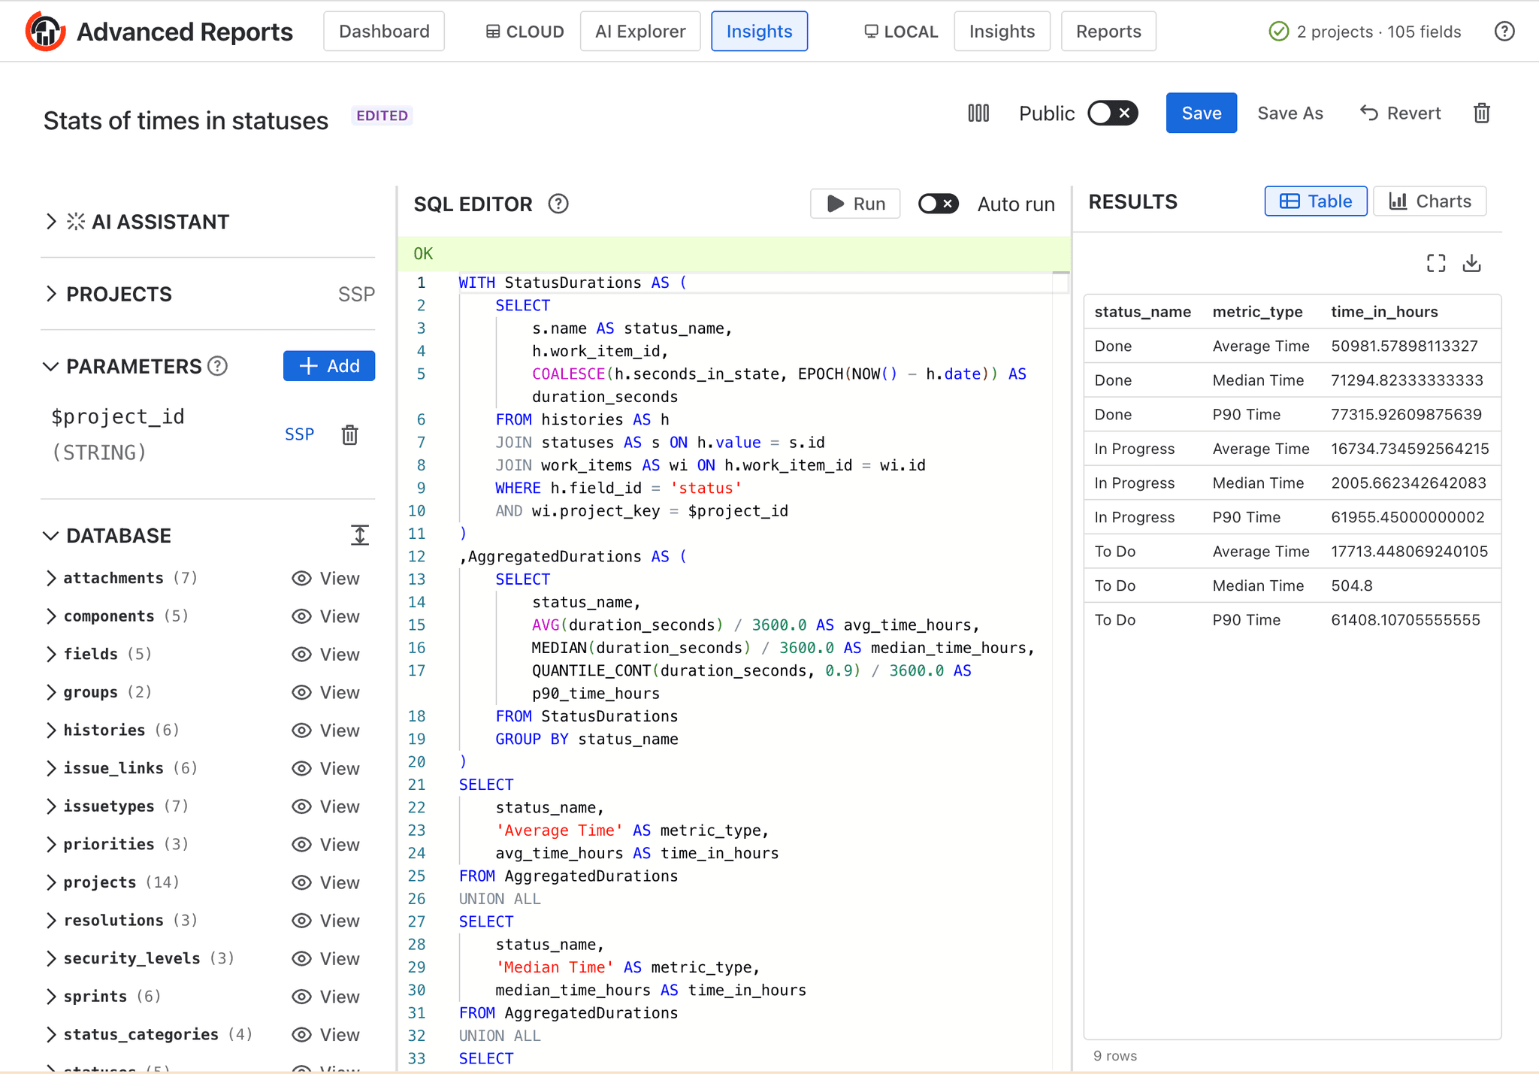This screenshot has width=1539, height=1074.
Task: Save the insight
Action: 1201,113
